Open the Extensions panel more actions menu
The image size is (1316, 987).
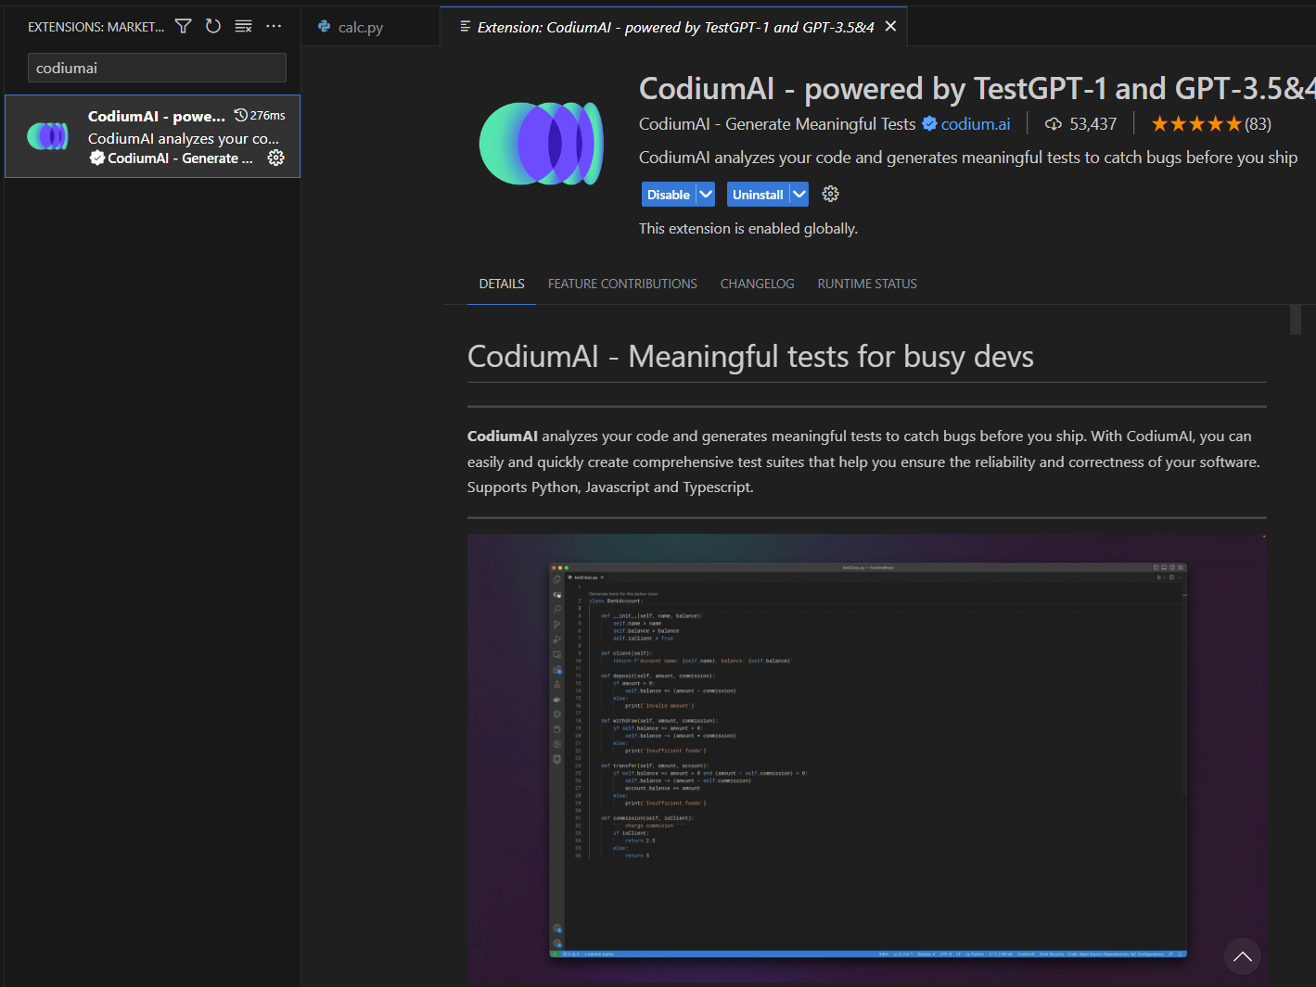click(274, 26)
